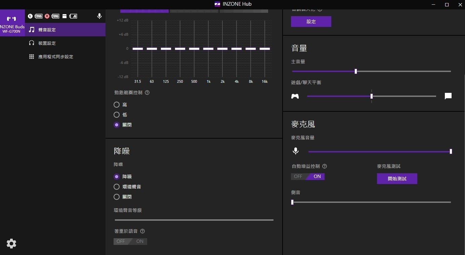This screenshot has height=255, width=465.
Task: Open the 聲音設定 sound settings page
Action: pyautogui.click(x=65, y=30)
